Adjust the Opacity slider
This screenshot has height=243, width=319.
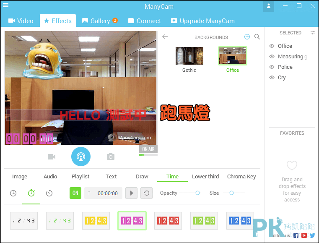click(x=197, y=193)
